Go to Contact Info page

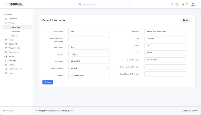(x=15, y=31)
